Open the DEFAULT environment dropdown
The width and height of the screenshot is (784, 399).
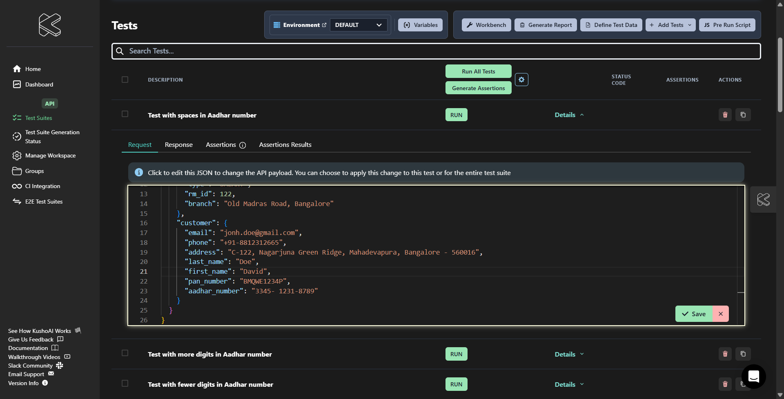pyautogui.click(x=358, y=25)
